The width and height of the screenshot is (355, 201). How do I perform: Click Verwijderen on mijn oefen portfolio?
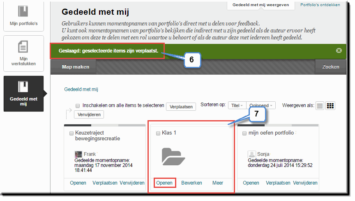(x=305, y=183)
